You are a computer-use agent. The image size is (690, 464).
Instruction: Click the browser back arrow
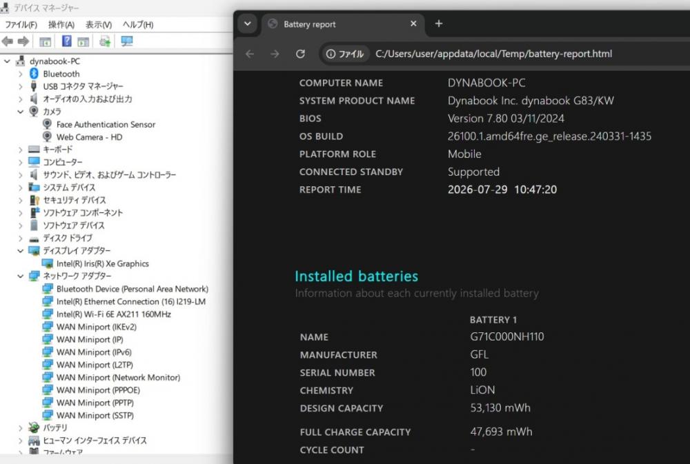(250, 54)
